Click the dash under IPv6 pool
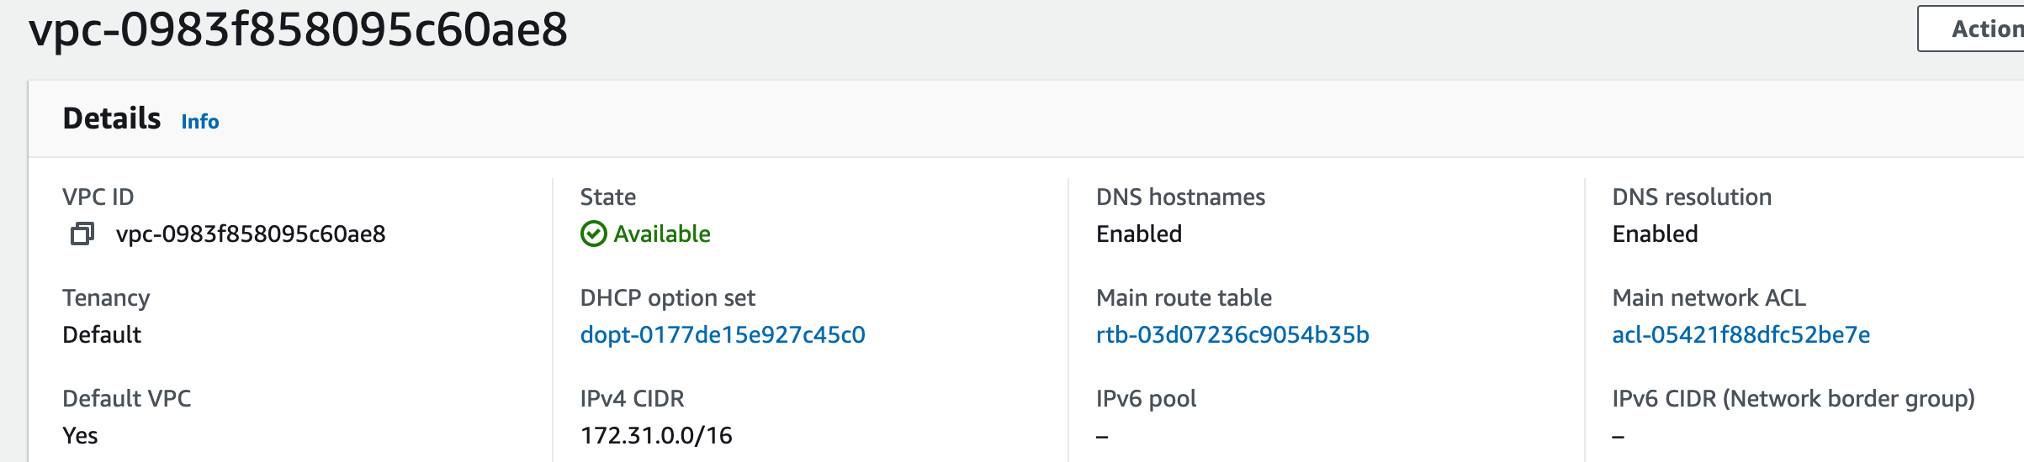The width and height of the screenshot is (2024, 462). coord(1102,437)
